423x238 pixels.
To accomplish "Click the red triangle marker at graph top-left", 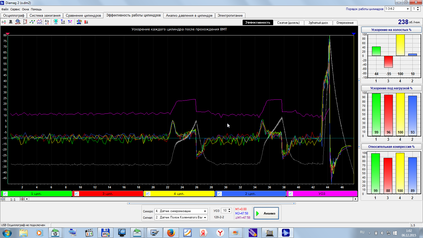I will [8, 34].
